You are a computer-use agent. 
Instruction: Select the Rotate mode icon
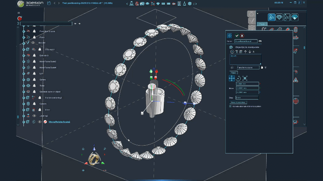(238, 78)
